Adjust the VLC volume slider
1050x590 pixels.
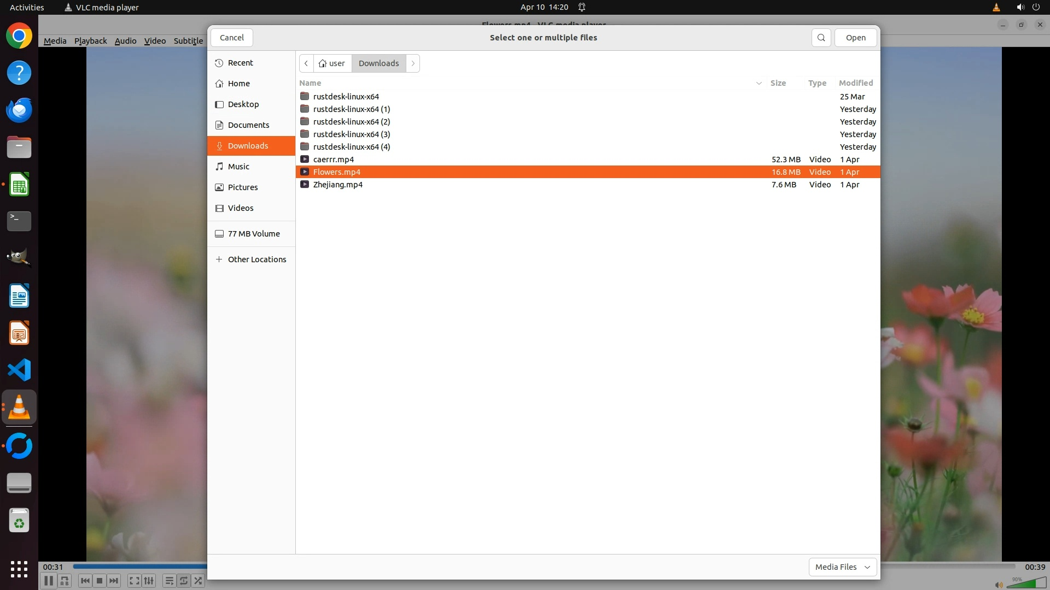1025,584
